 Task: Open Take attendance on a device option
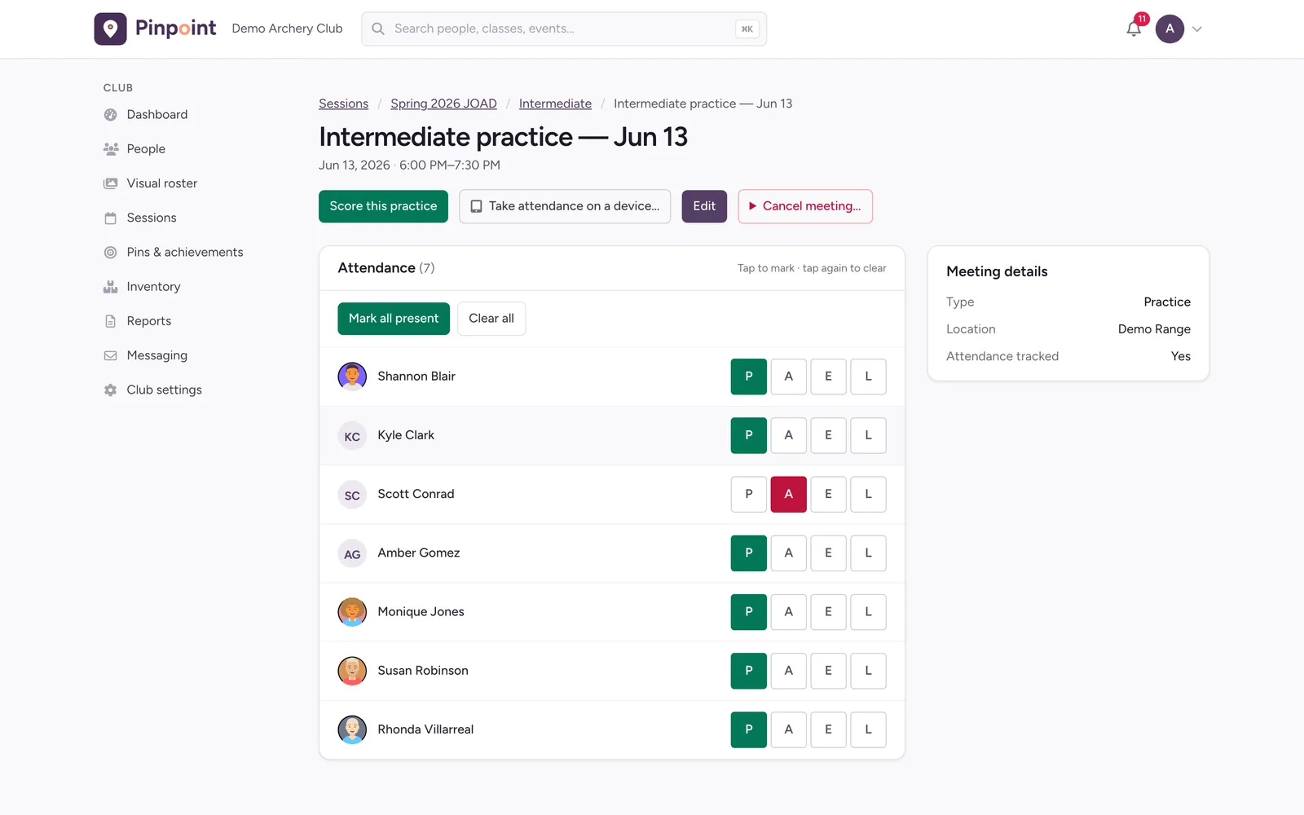pos(565,206)
